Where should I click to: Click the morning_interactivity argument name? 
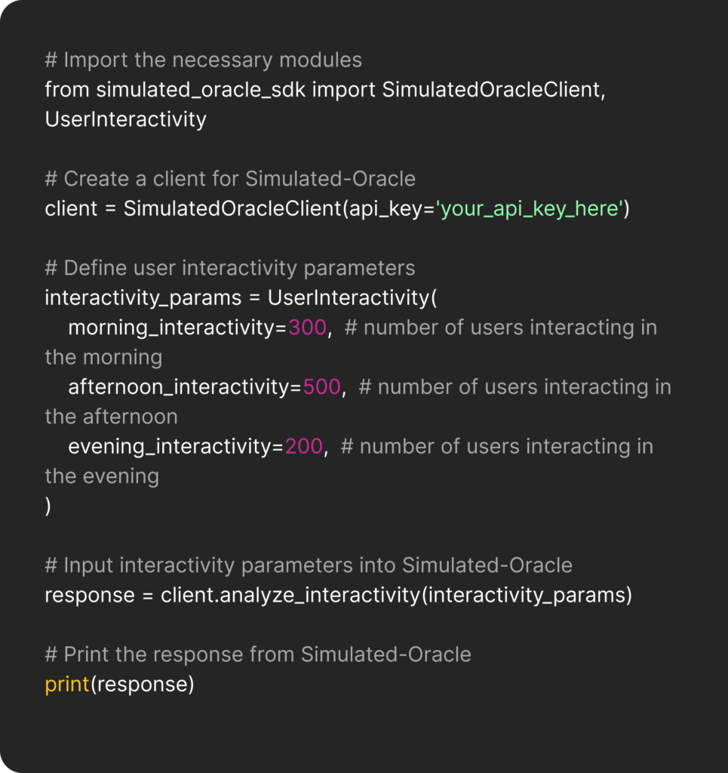click(174, 328)
